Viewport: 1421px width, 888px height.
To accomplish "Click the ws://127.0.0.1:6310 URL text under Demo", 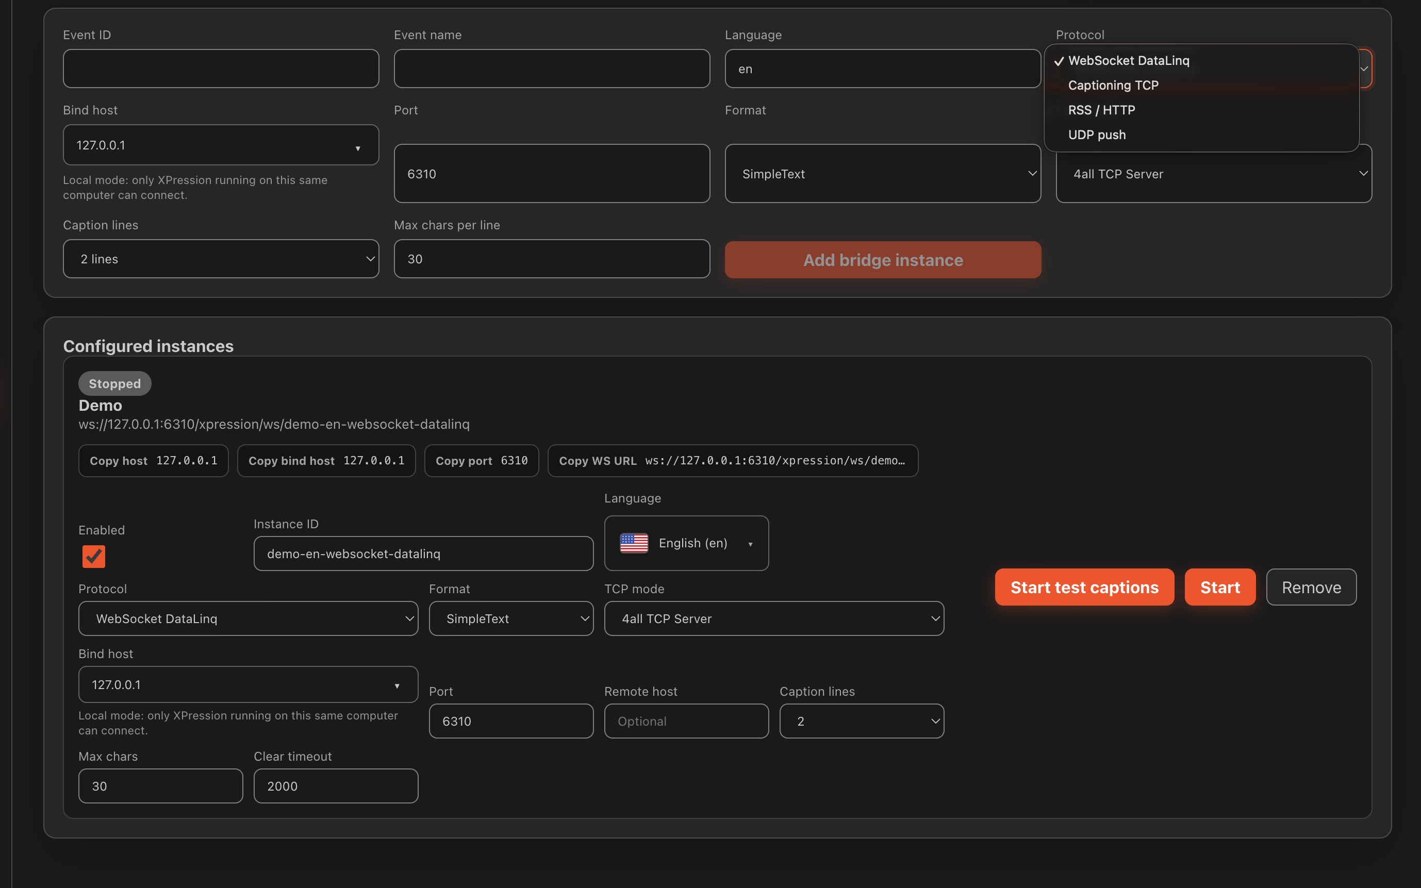I will click(x=274, y=424).
